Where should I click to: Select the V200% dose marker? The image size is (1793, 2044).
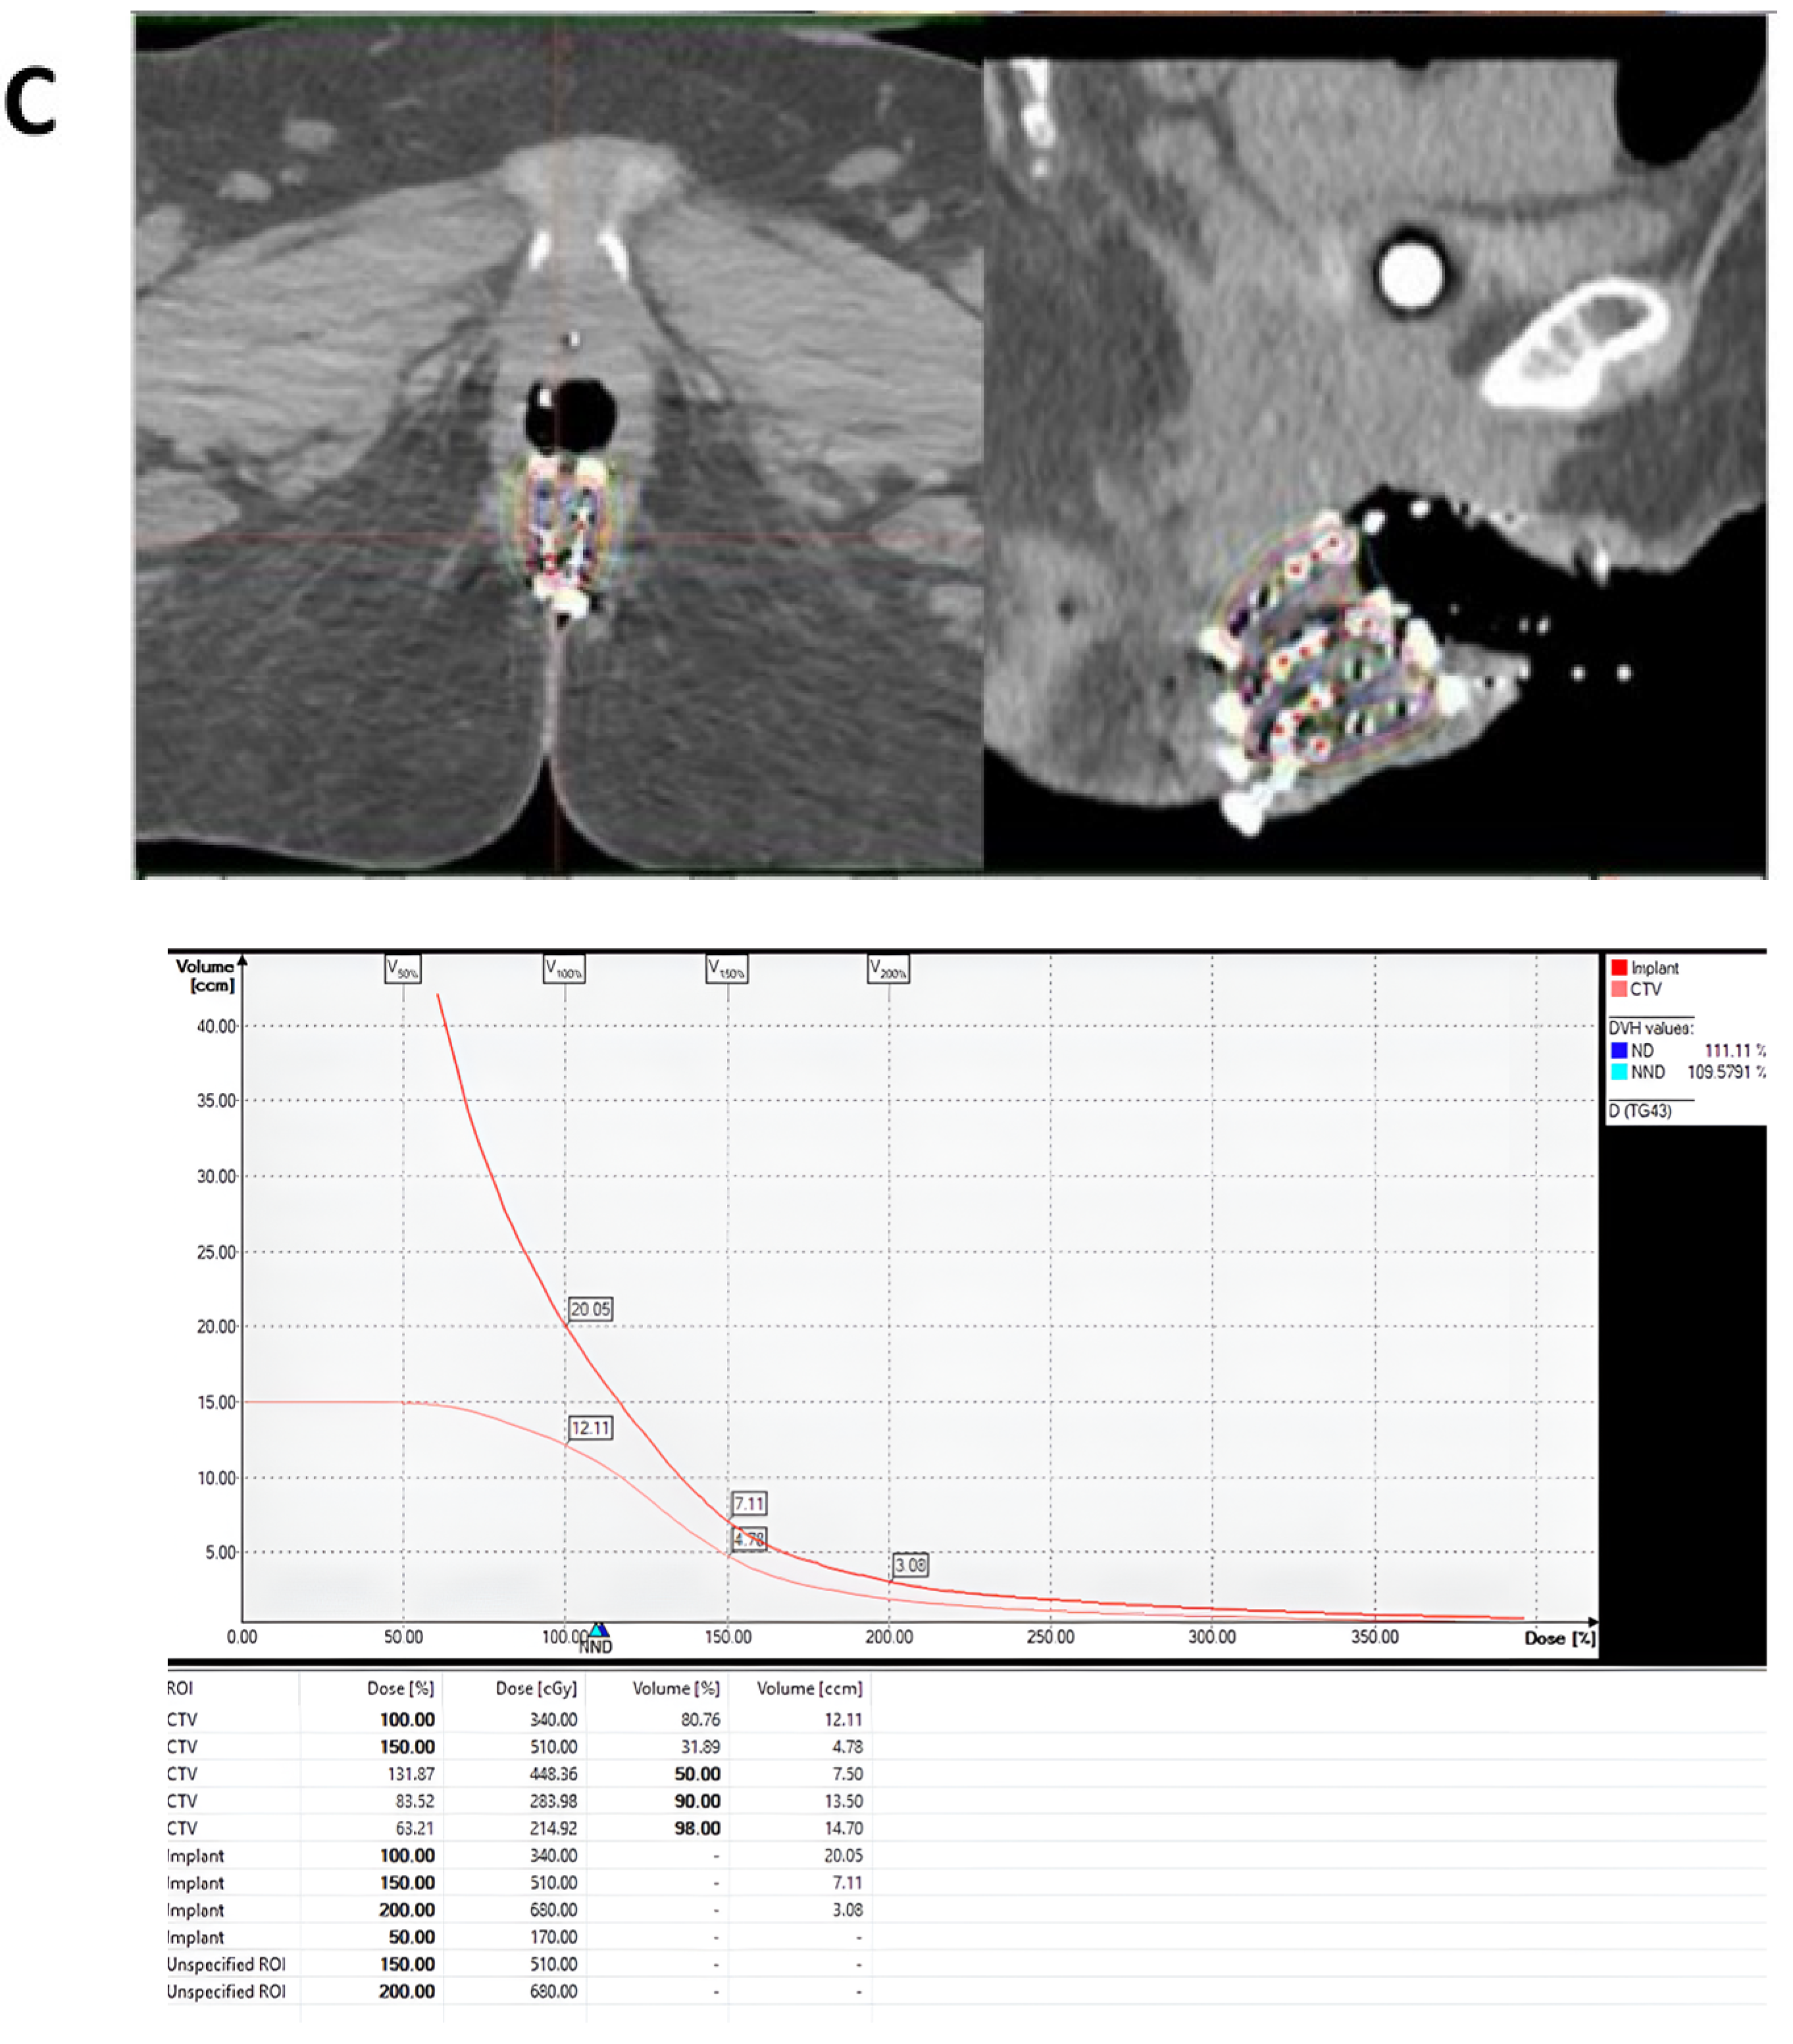point(888,969)
